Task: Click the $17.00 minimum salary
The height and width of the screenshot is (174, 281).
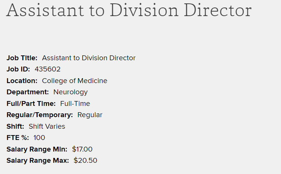Action: click(x=82, y=149)
